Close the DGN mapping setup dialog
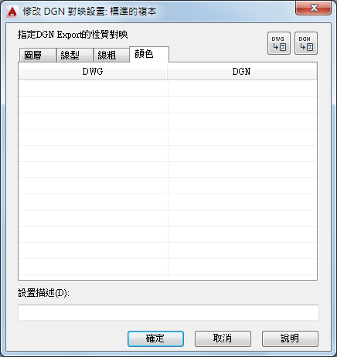337x357 pixels. click(x=313, y=8)
